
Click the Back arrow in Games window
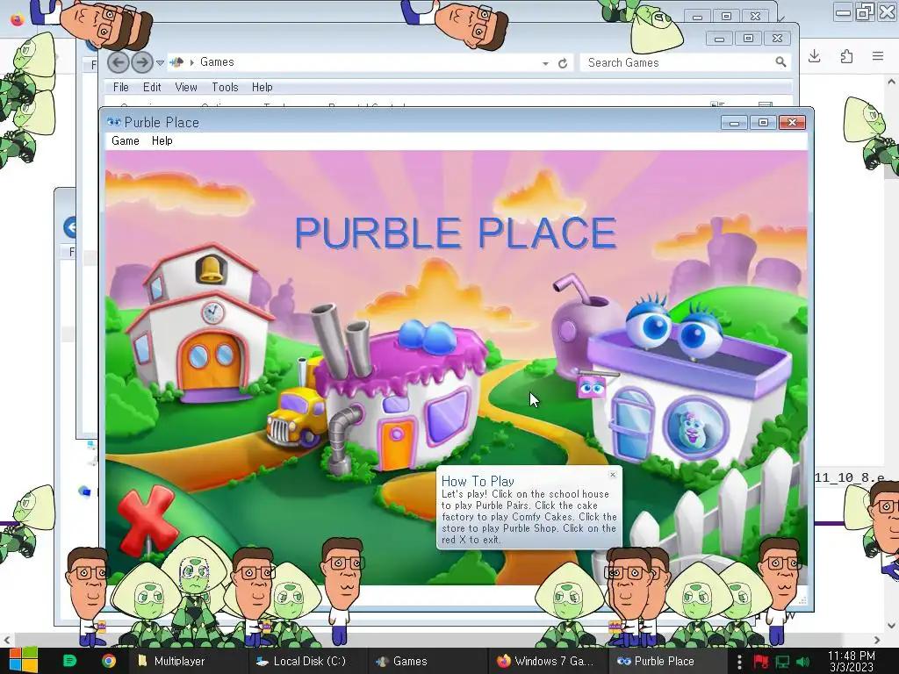[x=119, y=62]
